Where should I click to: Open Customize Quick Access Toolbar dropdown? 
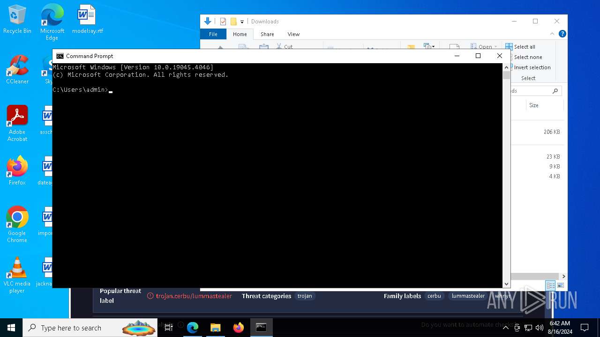tap(242, 22)
